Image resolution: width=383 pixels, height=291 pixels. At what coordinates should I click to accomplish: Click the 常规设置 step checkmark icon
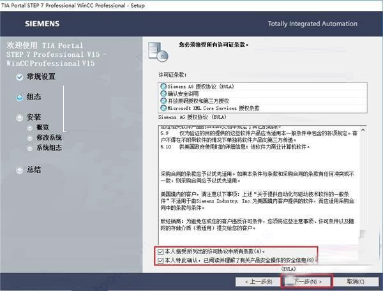click(20, 77)
